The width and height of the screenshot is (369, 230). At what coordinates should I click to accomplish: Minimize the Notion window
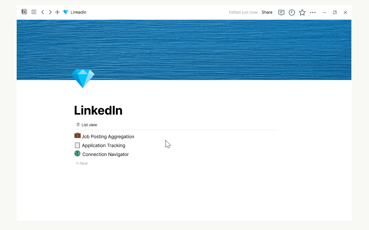pos(324,12)
